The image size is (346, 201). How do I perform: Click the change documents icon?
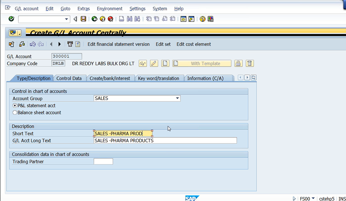point(78,44)
